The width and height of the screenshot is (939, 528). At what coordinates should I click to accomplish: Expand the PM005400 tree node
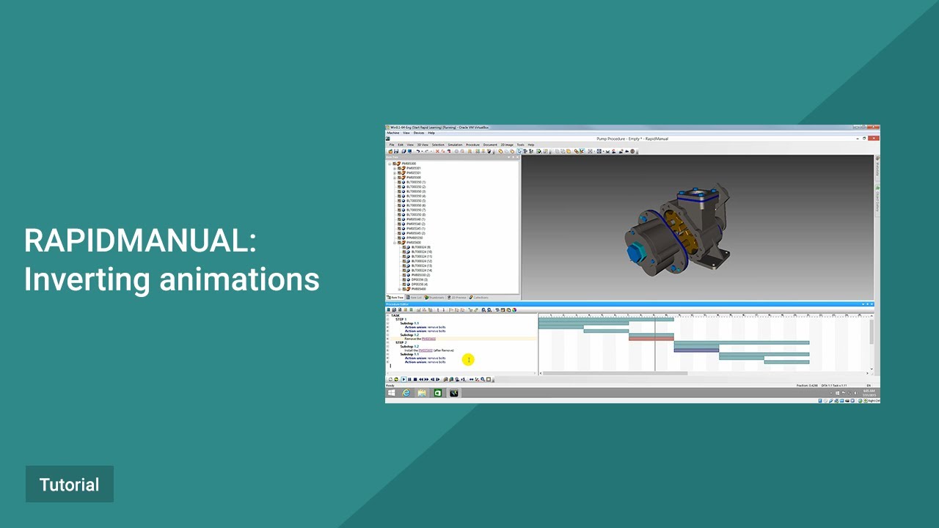(x=399, y=289)
